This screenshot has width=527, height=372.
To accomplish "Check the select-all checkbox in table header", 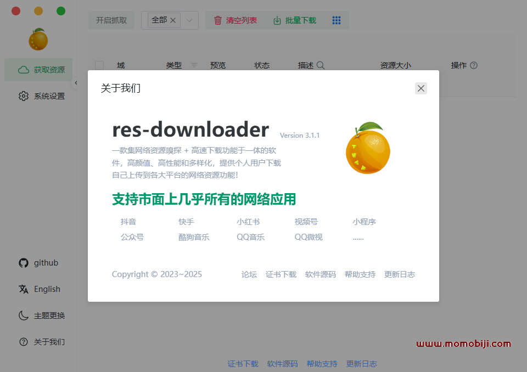I will 99,65.
